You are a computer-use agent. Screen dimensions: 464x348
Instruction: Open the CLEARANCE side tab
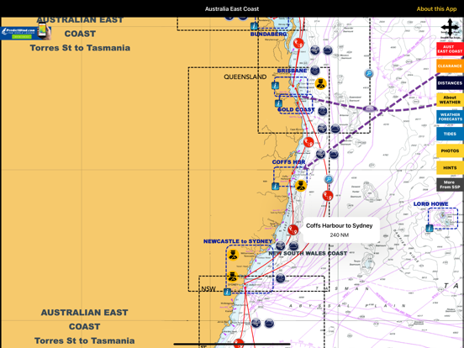point(450,66)
